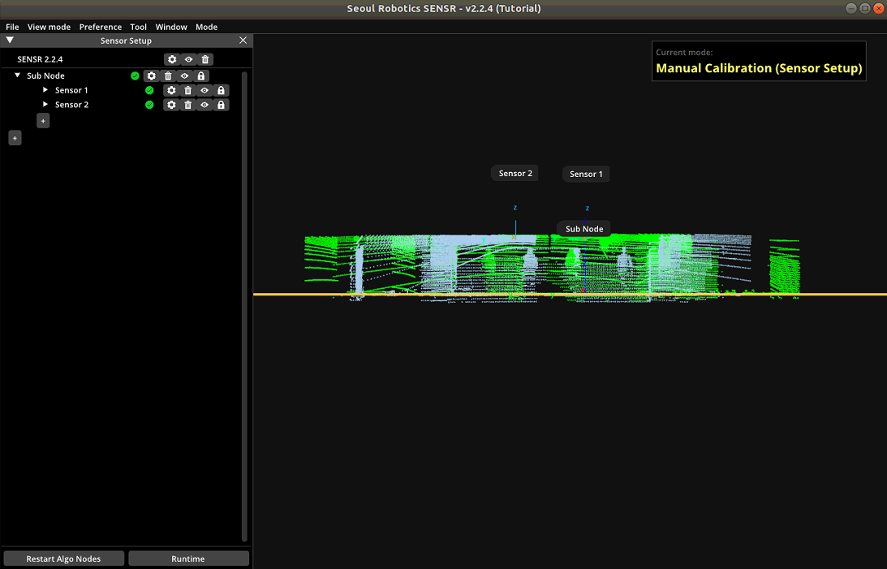Hide Sub Node using its eye icon

pos(184,75)
